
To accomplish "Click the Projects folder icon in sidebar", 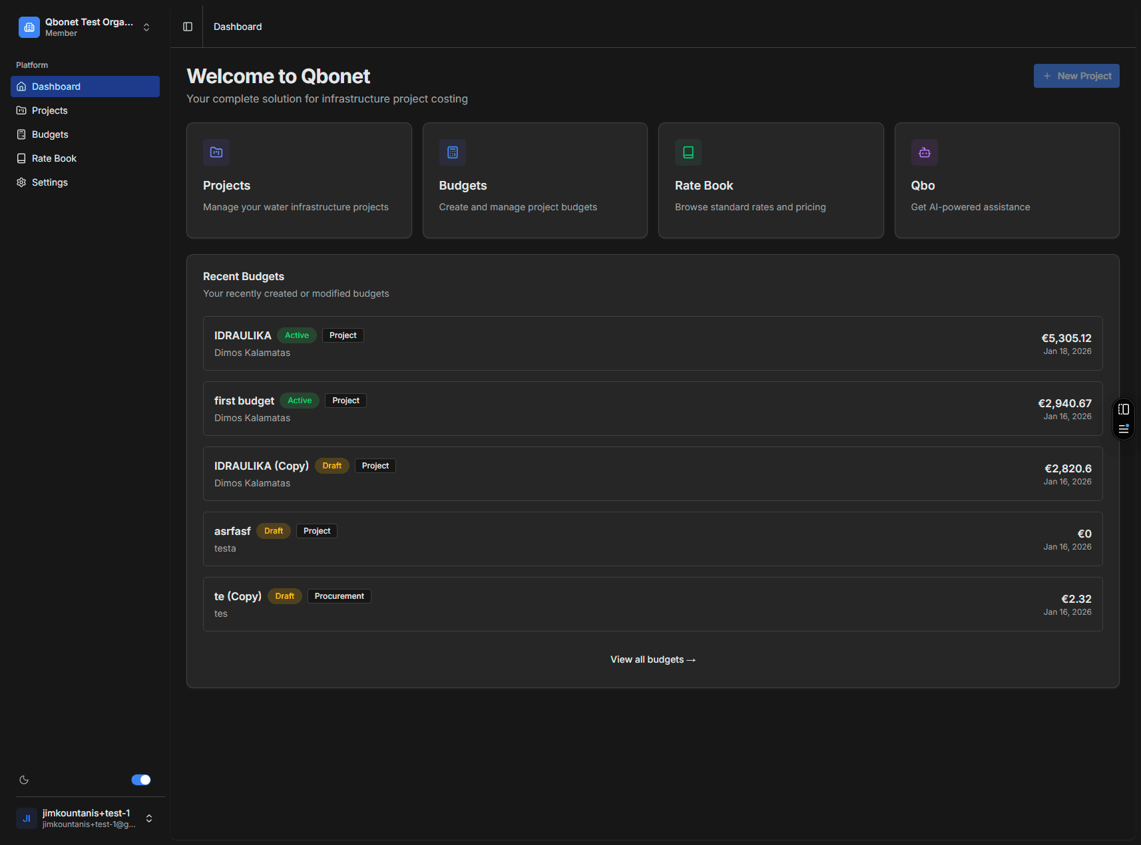I will (21, 110).
